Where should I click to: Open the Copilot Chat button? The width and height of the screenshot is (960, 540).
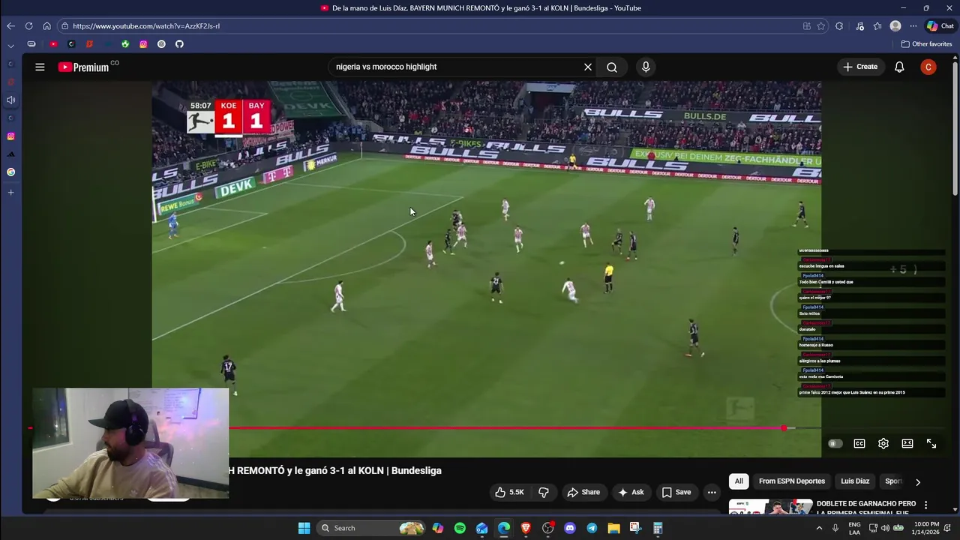pyautogui.click(x=940, y=25)
